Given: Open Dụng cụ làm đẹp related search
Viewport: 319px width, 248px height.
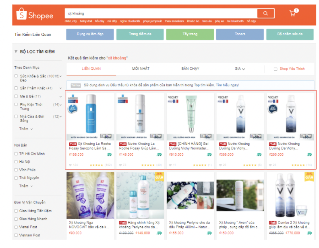Looking at the screenshot, I should coord(90,34).
